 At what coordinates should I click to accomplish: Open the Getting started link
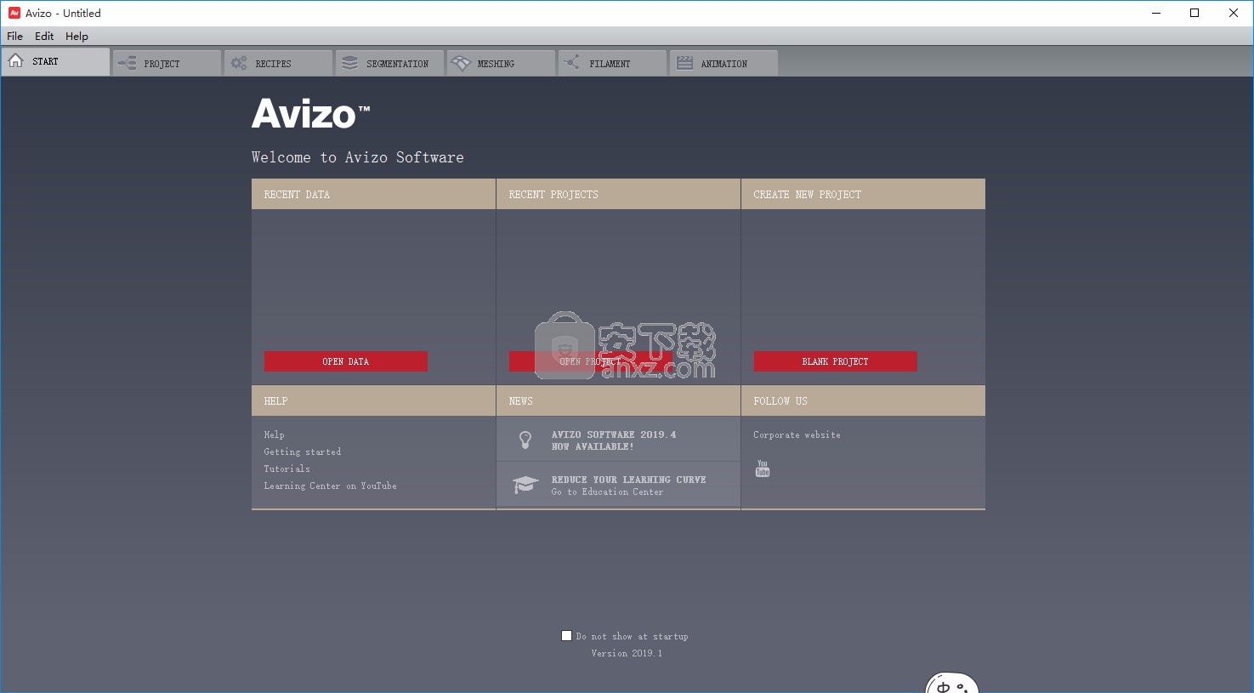point(303,452)
